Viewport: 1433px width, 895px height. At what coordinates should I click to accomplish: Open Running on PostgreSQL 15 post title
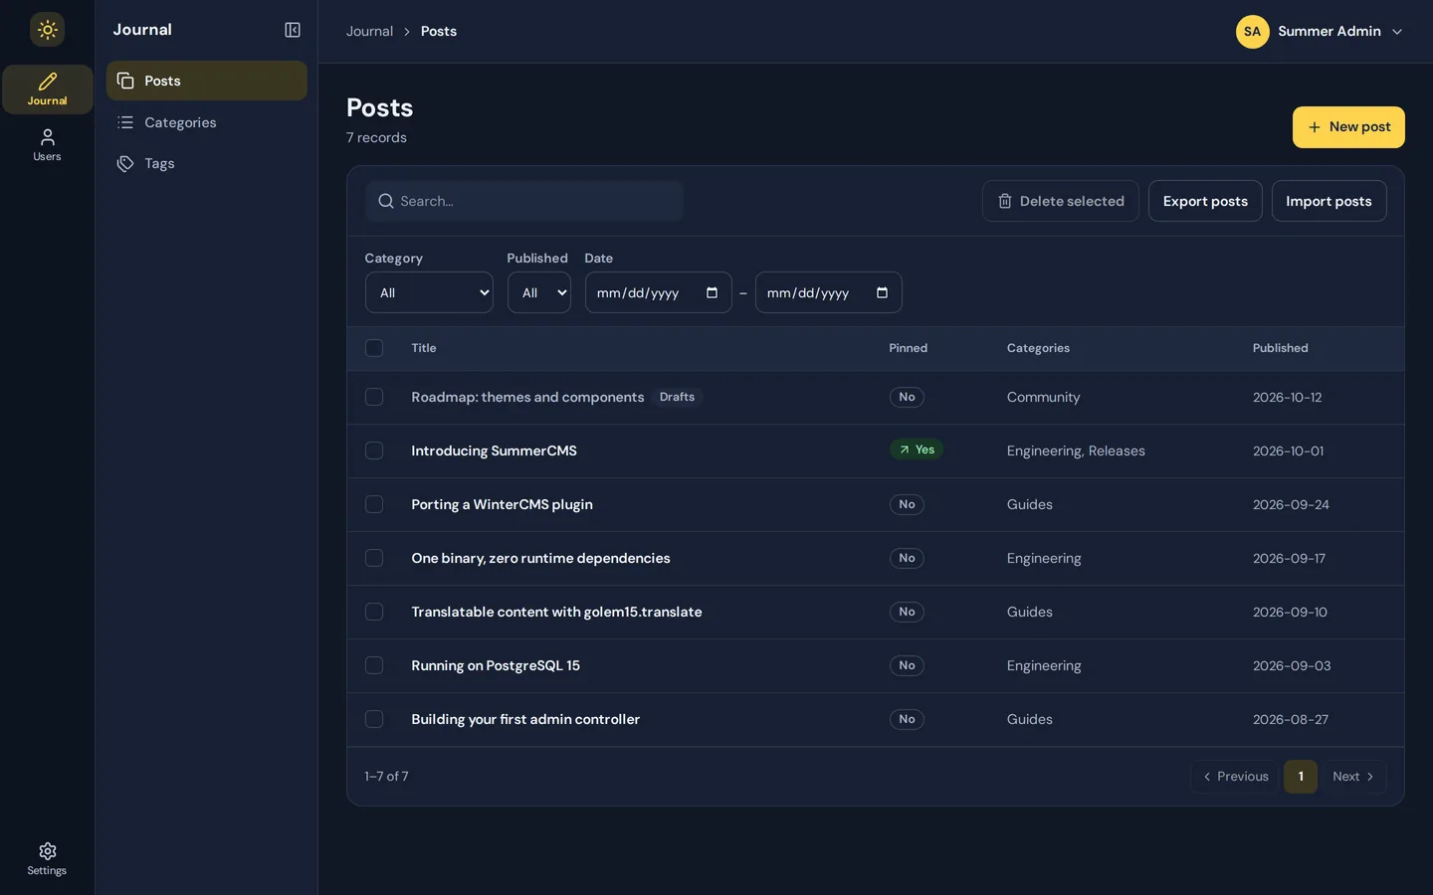point(496,665)
